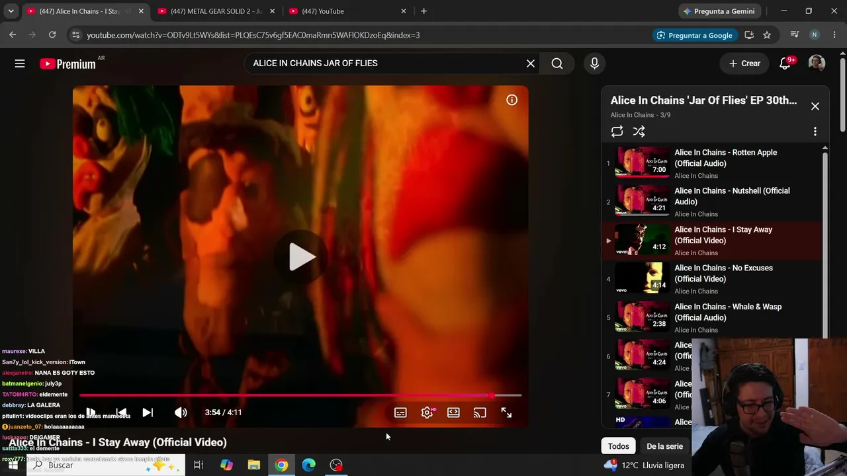Open YouTube notifications bell
The image size is (847, 476).
[x=785, y=63]
